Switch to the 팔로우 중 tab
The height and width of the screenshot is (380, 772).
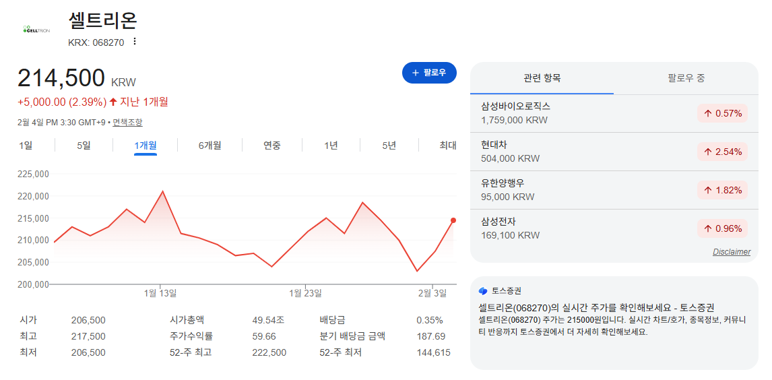click(686, 77)
